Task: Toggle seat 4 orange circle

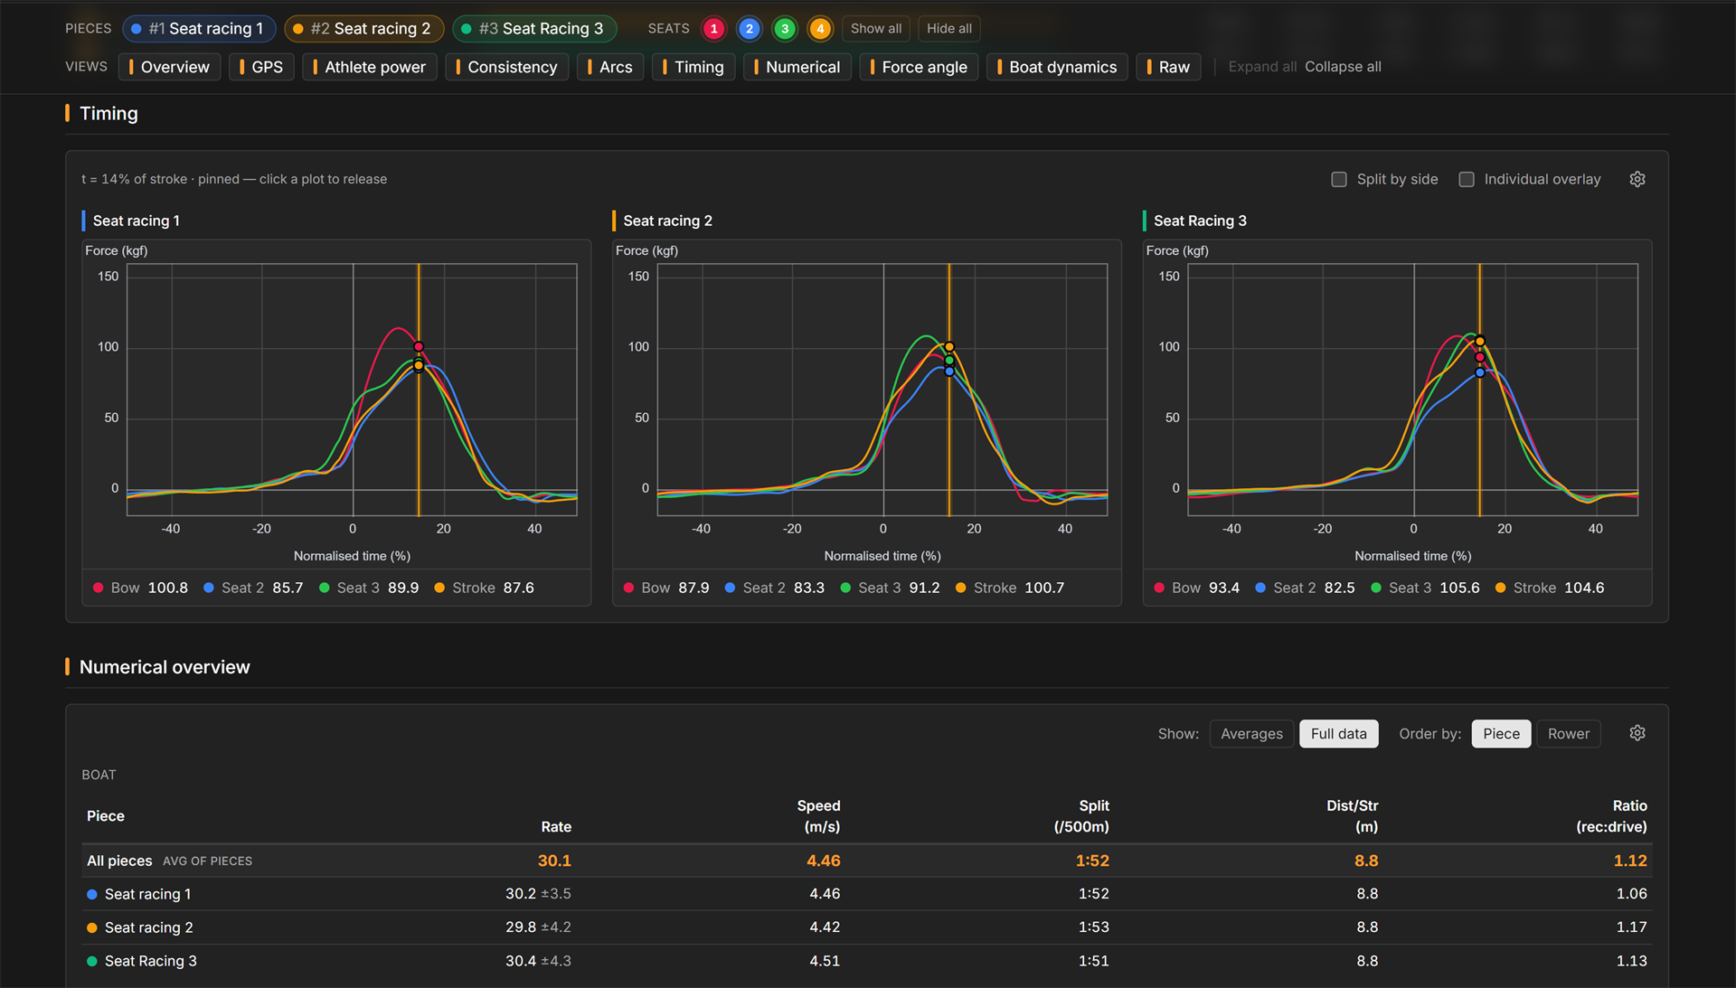Action: 820,29
